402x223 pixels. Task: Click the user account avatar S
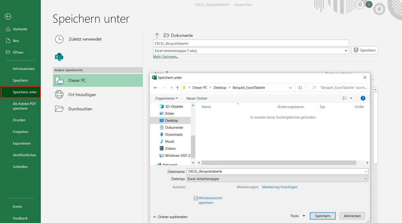[369, 4]
